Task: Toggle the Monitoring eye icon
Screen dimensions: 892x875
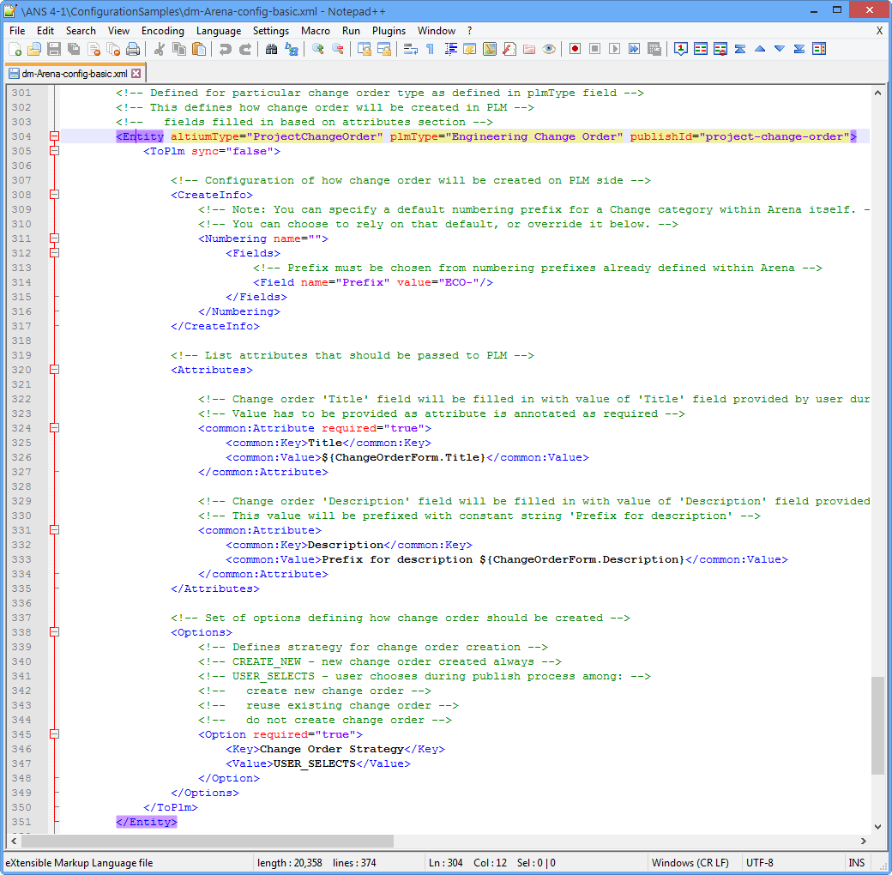Action: click(x=549, y=49)
